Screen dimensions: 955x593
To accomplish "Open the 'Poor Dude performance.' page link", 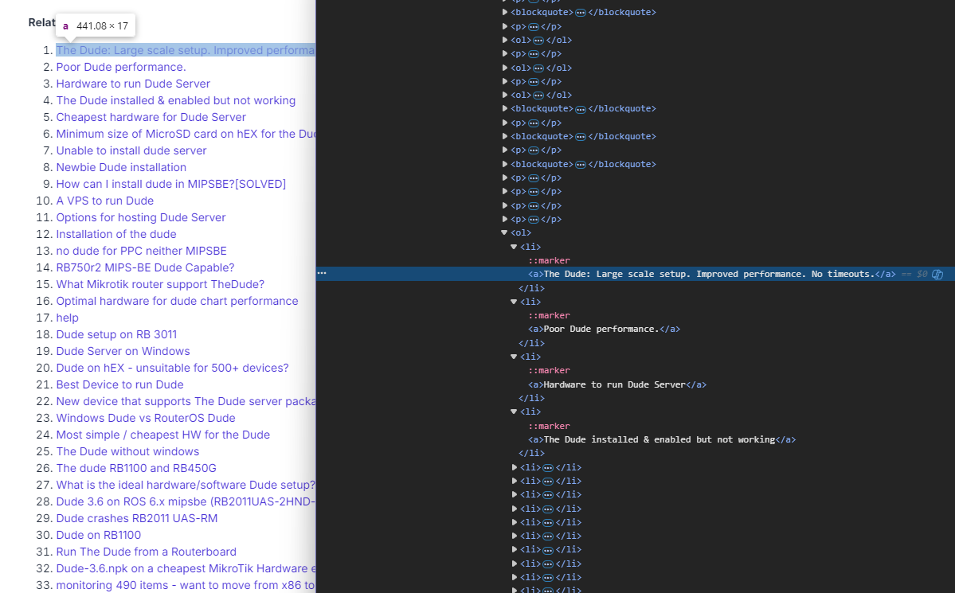I will tap(121, 67).
